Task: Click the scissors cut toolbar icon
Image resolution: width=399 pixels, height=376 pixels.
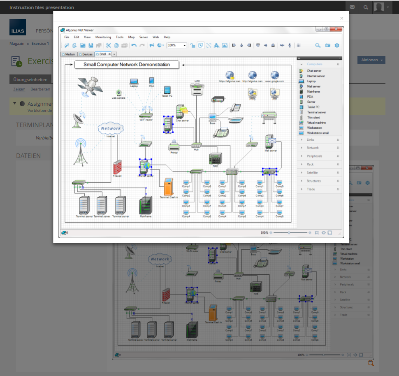Action: pyautogui.click(x=109, y=45)
